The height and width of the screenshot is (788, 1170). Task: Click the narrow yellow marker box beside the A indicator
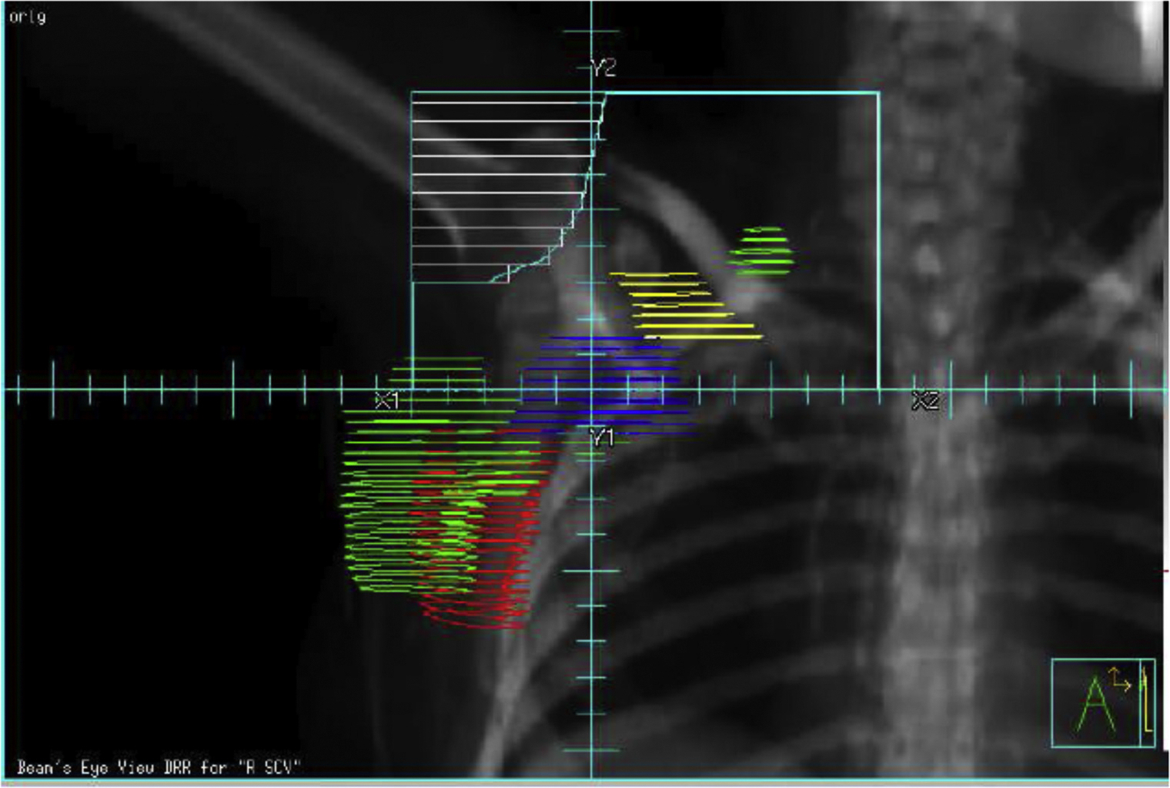(1147, 702)
